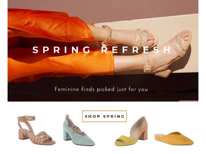Open the mustard suede flat mule

tap(174, 139)
